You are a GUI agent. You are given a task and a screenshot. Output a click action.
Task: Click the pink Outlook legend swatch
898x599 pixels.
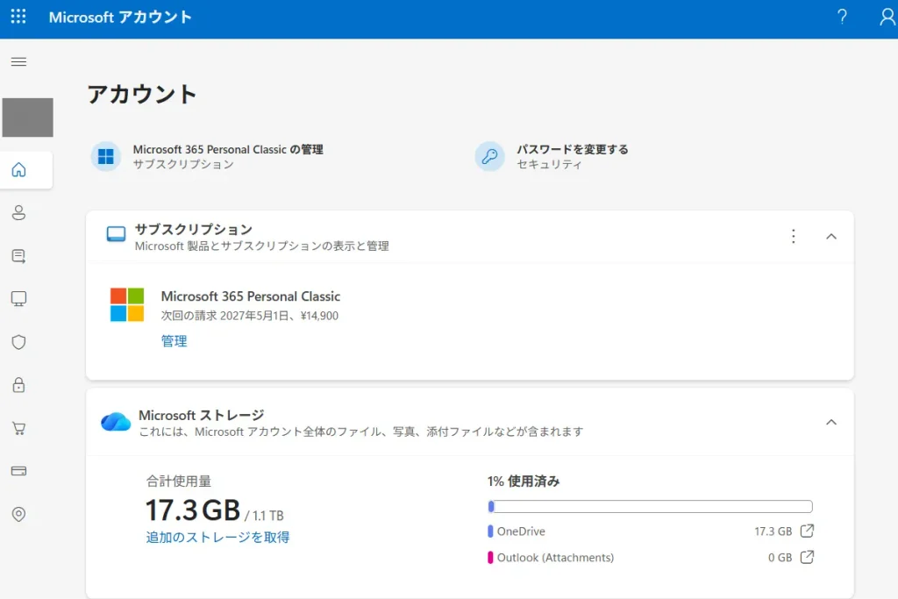click(490, 558)
